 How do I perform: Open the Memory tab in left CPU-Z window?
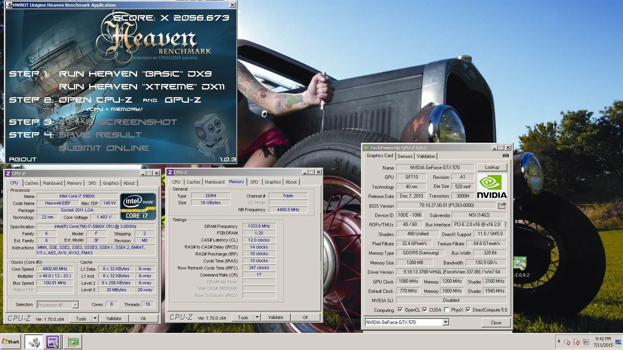pyautogui.click(x=74, y=183)
